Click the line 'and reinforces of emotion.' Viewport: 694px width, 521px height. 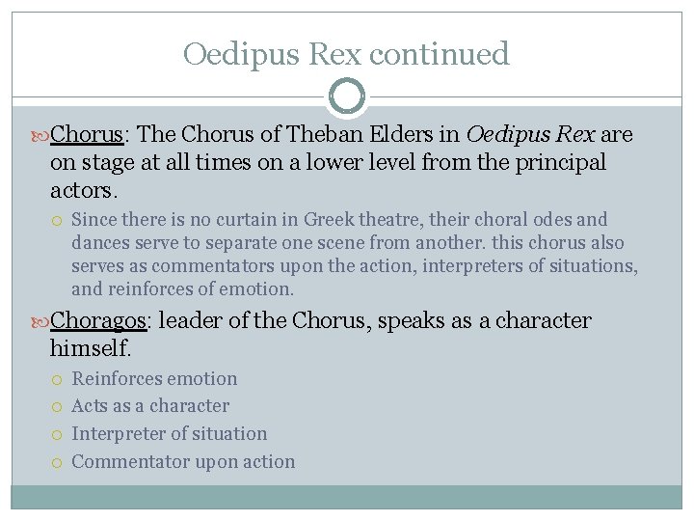coord(183,288)
